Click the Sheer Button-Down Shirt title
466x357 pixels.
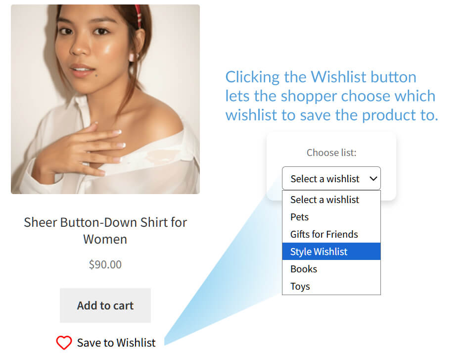(105, 230)
